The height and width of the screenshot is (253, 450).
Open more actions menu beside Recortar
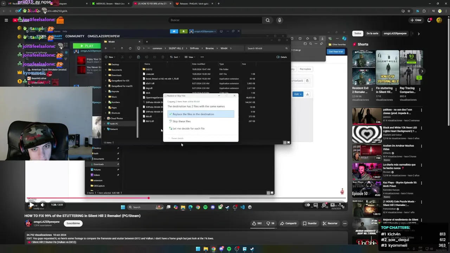(x=345, y=223)
